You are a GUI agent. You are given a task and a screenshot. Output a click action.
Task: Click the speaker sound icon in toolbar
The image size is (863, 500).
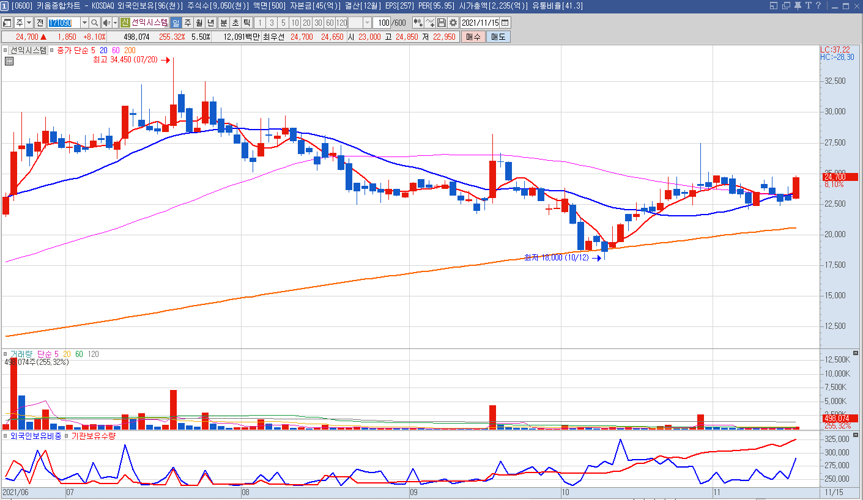(106, 23)
